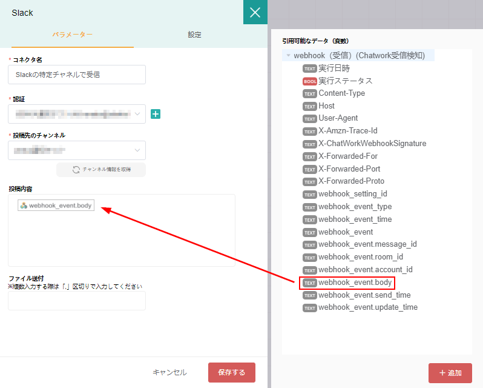Click the キャンセル button
The width and height of the screenshot is (483, 388).
169,373
